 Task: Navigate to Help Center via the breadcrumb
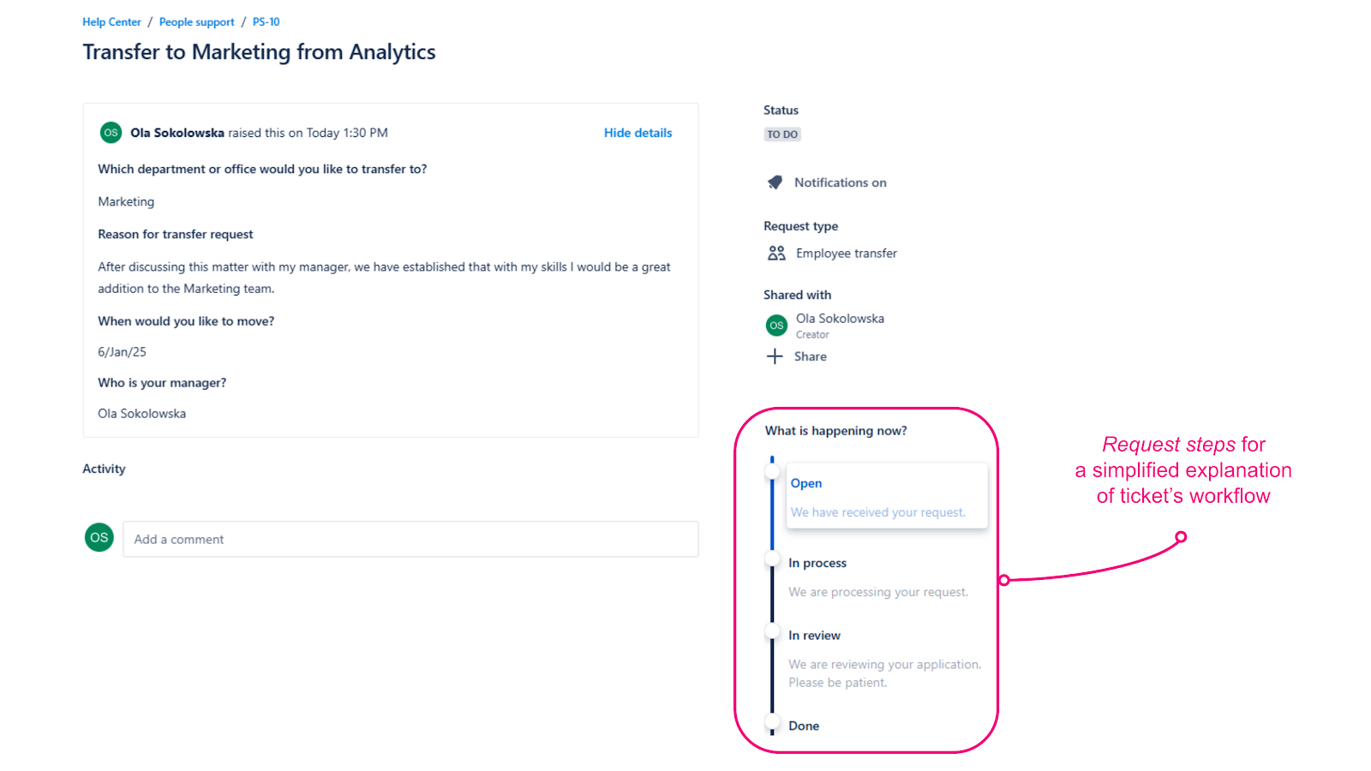coord(111,21)
